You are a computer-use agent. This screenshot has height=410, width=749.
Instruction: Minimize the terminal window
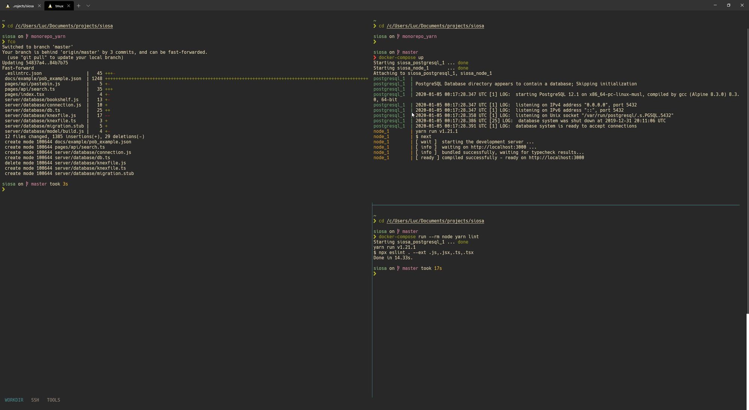pos(715,5)
